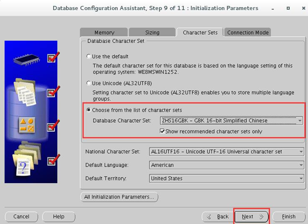Image resolution: width=308 pixels, height=224 pixels.
Task: Click the memory chip icon in sidebar
Action: [x=27, y=60]
